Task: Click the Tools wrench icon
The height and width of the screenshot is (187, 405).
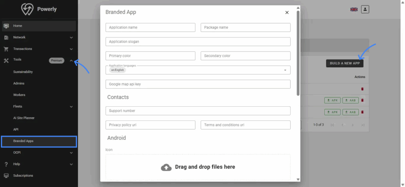Action: tap(6, 61)
